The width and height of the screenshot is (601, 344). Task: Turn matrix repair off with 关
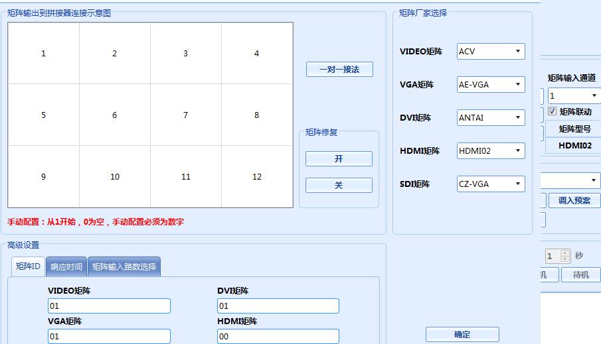click(x=339, y=186)
